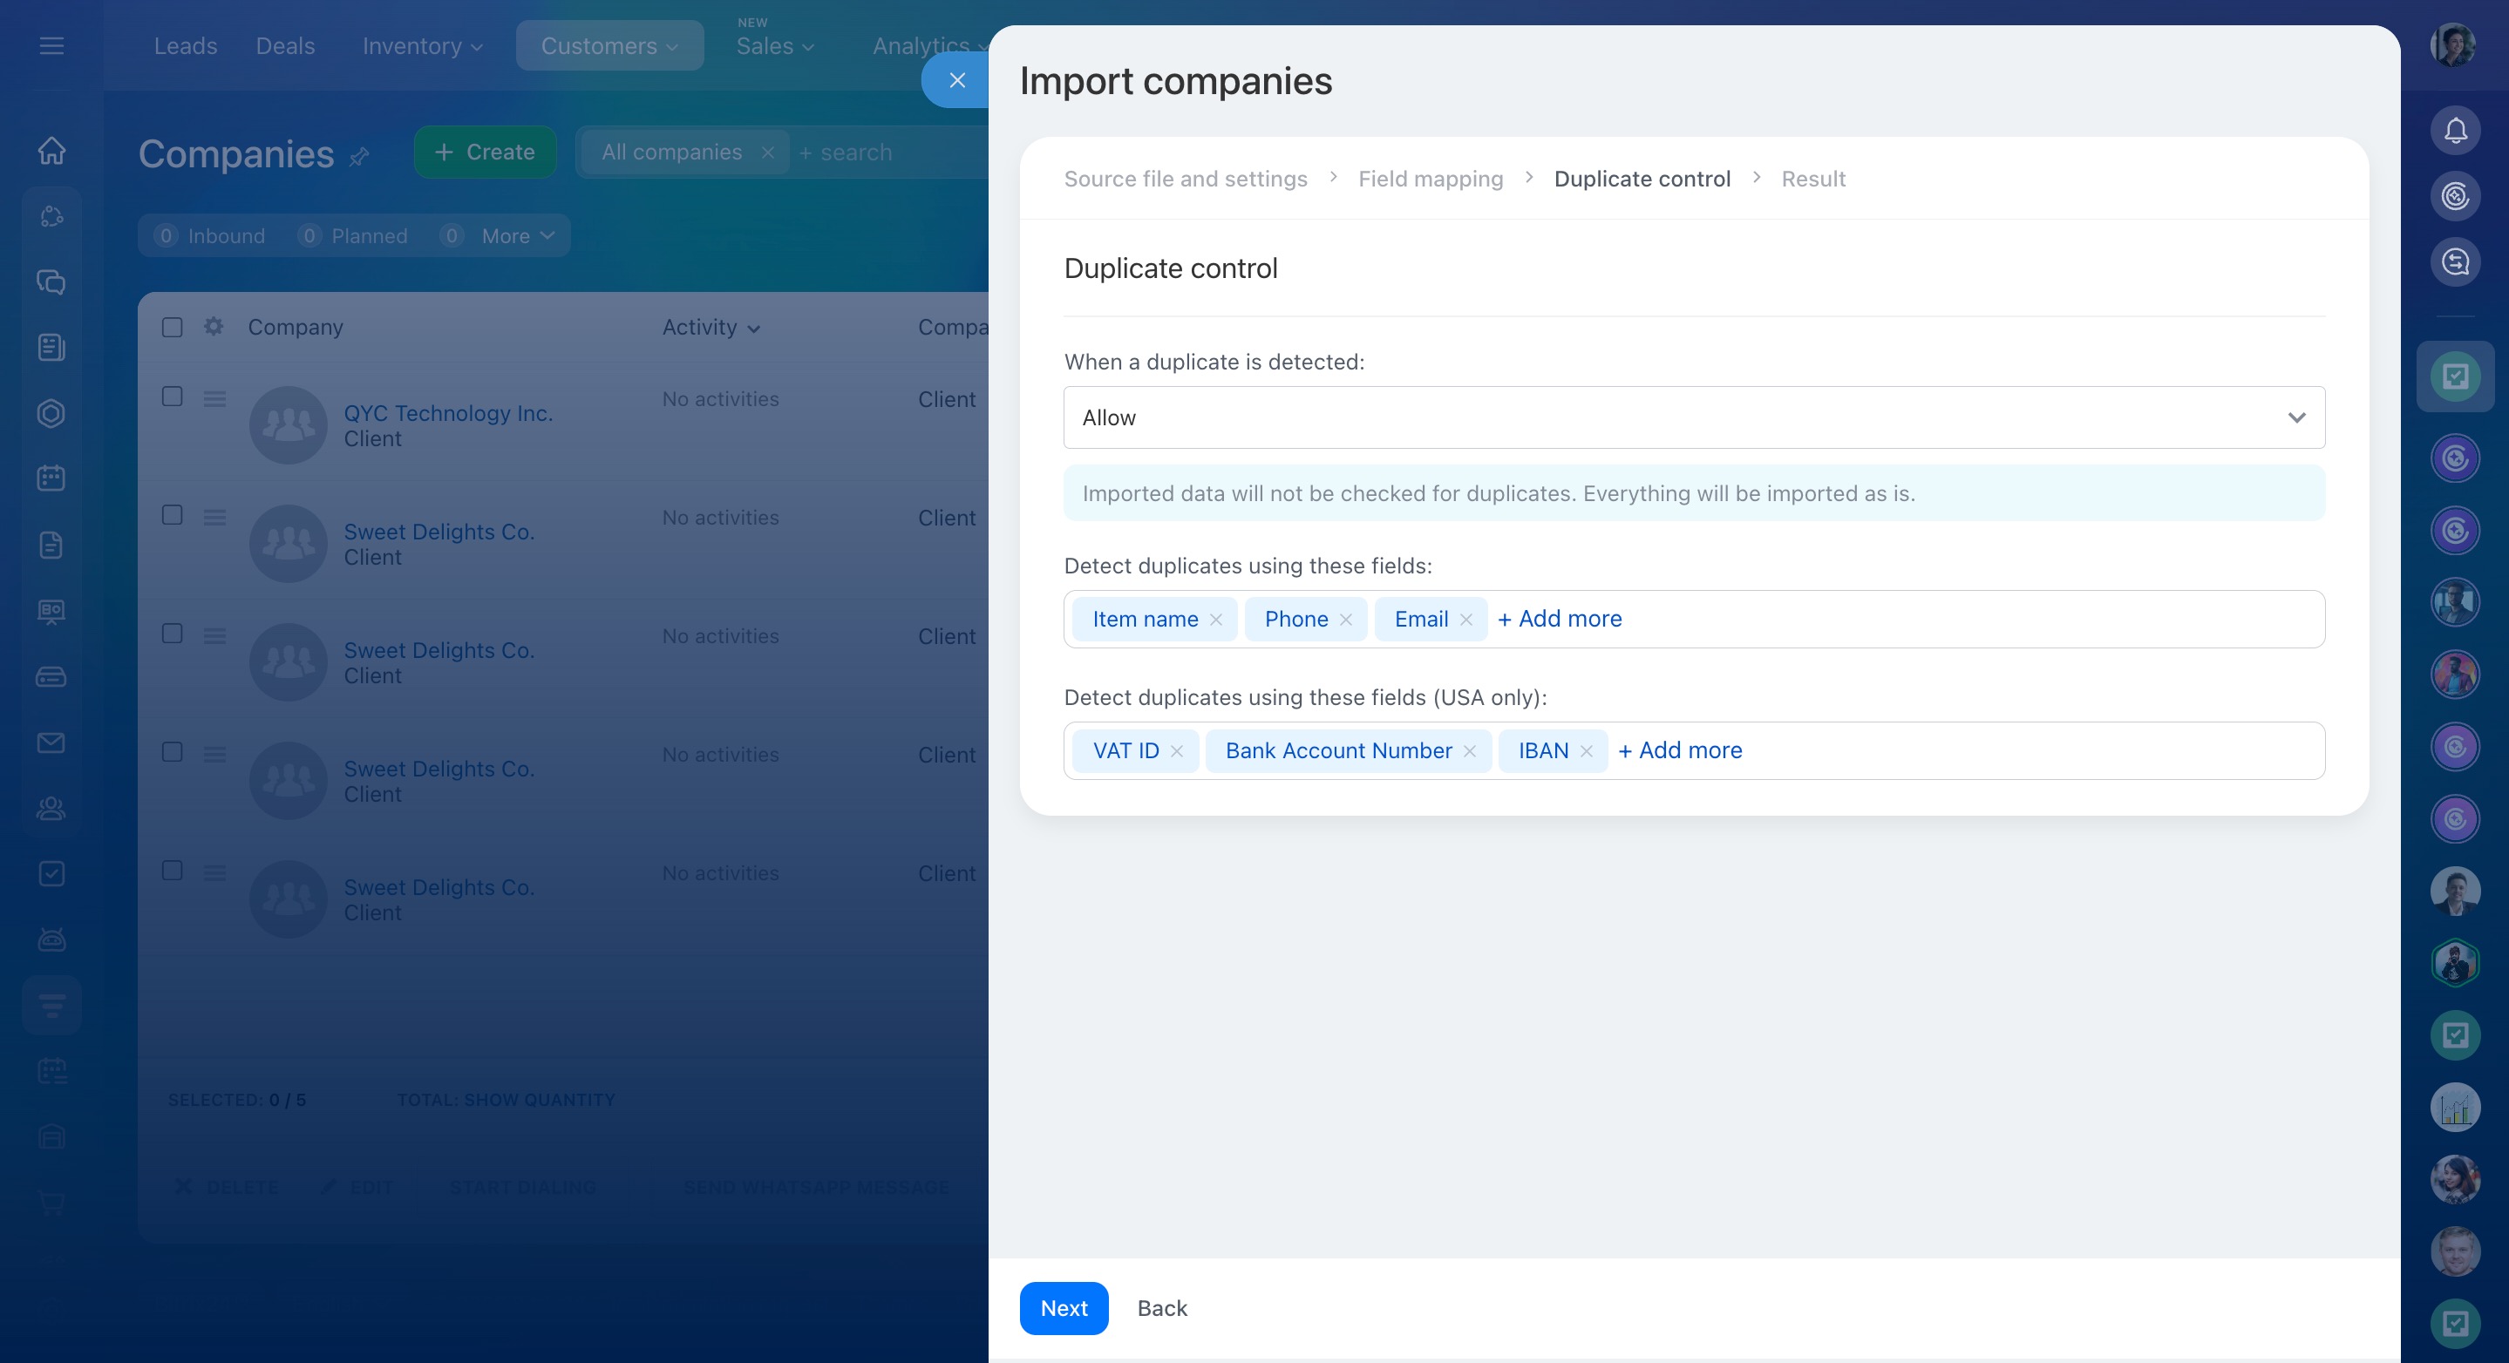
Task: Close the Import companies side panel
Action: pyautogui.click(x=956, y=81)
